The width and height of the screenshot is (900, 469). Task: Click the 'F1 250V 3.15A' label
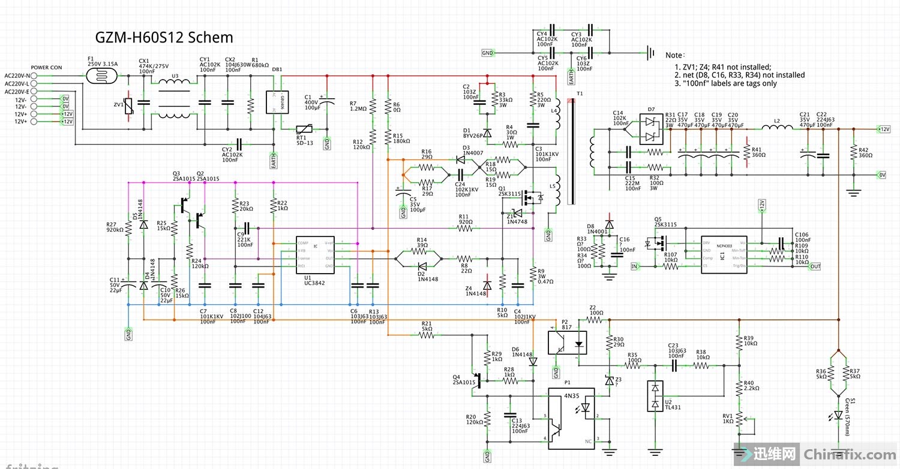tap(103, 62)
